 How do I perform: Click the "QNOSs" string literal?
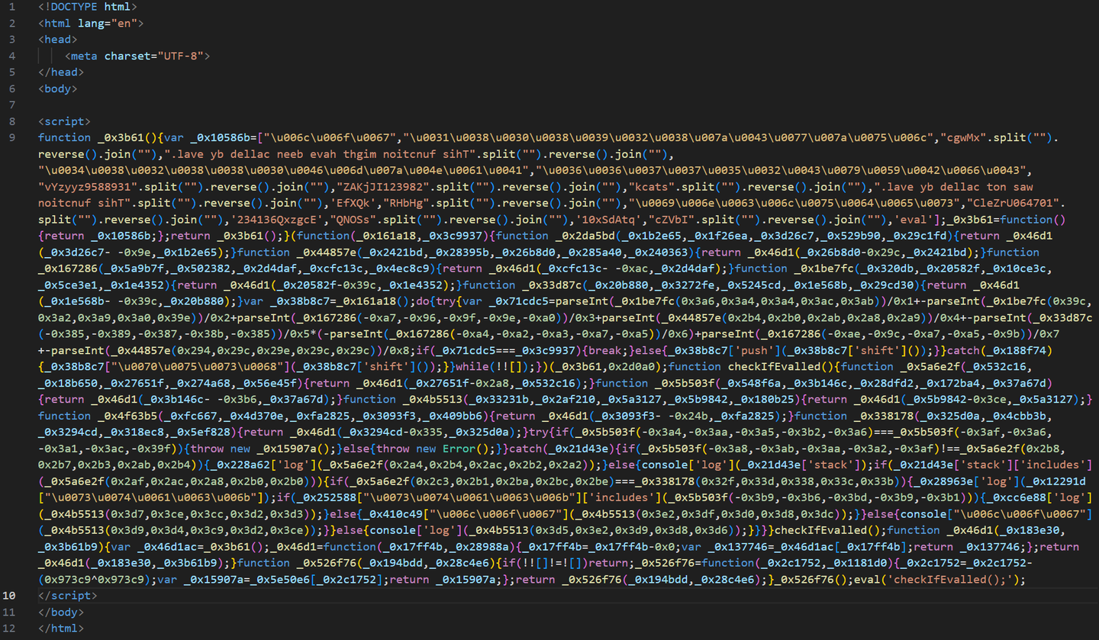tap(353, 220)
